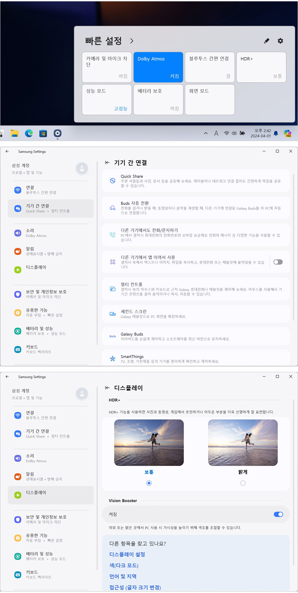Expand the chevron next to 빠른 설정 title
298x593 pixels.
pos(132,41)
